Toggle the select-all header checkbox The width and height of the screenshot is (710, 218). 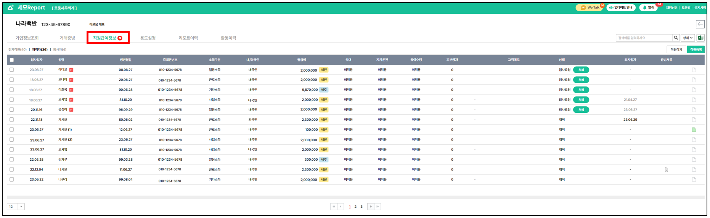click(12, 60)
